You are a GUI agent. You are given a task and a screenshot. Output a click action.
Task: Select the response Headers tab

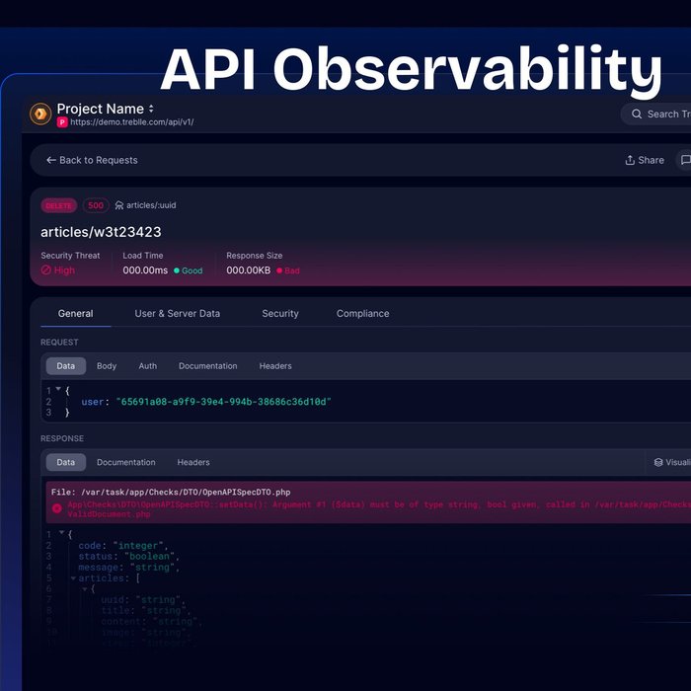click(193, 462)
